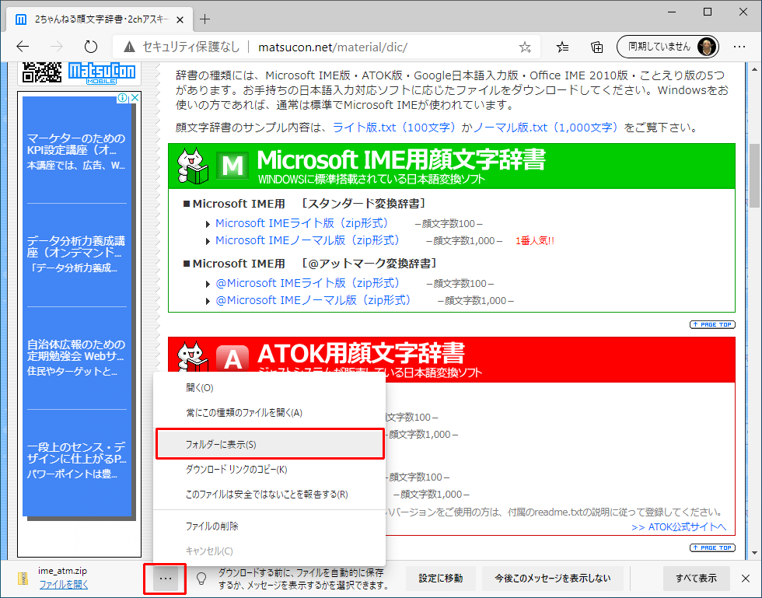
Task: Go back to the previous page
Action: [x=23, y=47]
